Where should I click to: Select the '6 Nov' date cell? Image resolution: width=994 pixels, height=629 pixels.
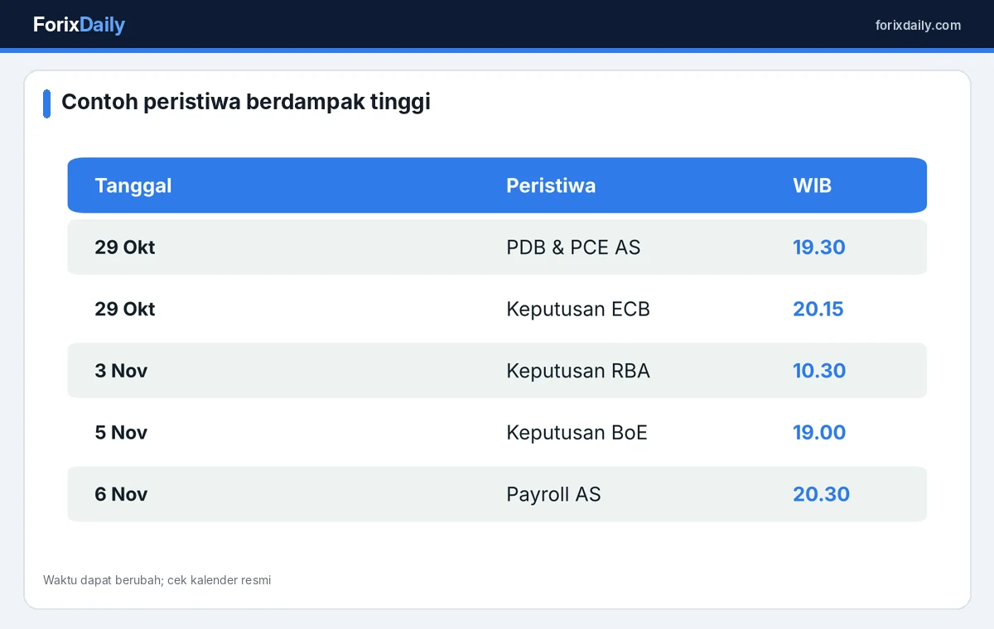(x=121, y=494)
